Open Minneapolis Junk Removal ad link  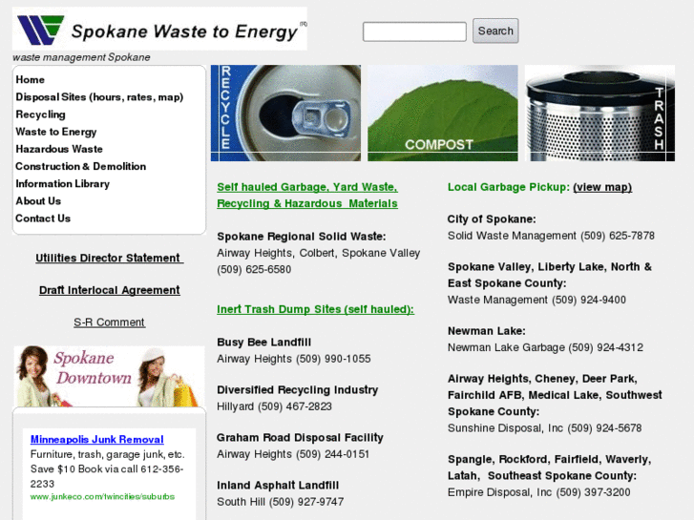[97, 440]
